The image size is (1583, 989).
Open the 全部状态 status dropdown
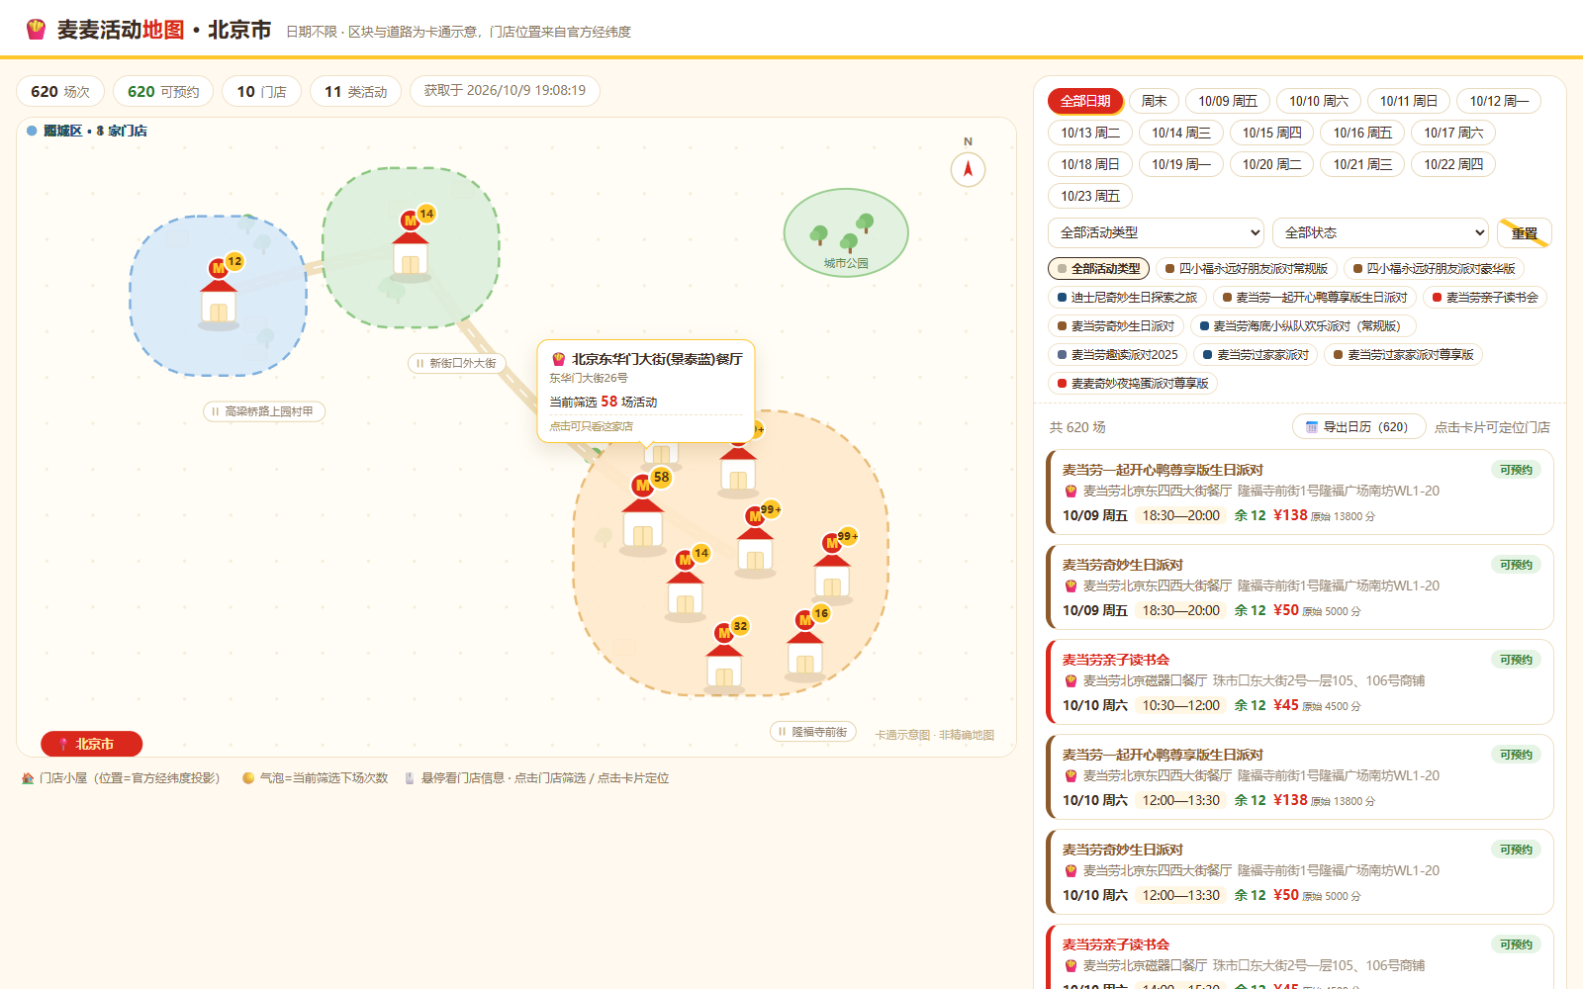click(1380, 232)
